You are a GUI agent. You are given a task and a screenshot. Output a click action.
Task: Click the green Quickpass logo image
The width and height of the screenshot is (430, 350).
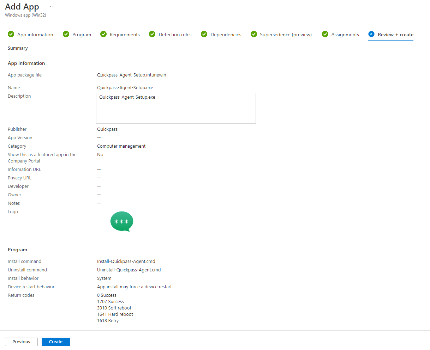tap(122, 222)
